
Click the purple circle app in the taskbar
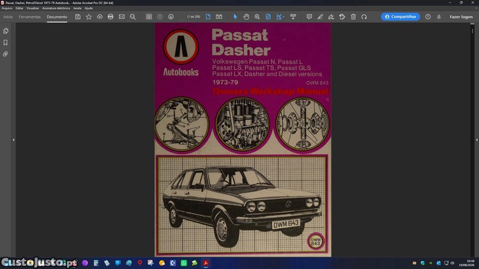coord(85,263)
